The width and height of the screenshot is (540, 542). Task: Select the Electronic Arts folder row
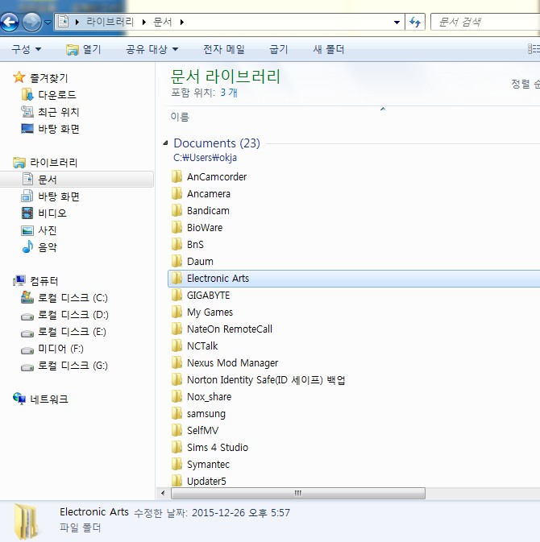(354, 279)
